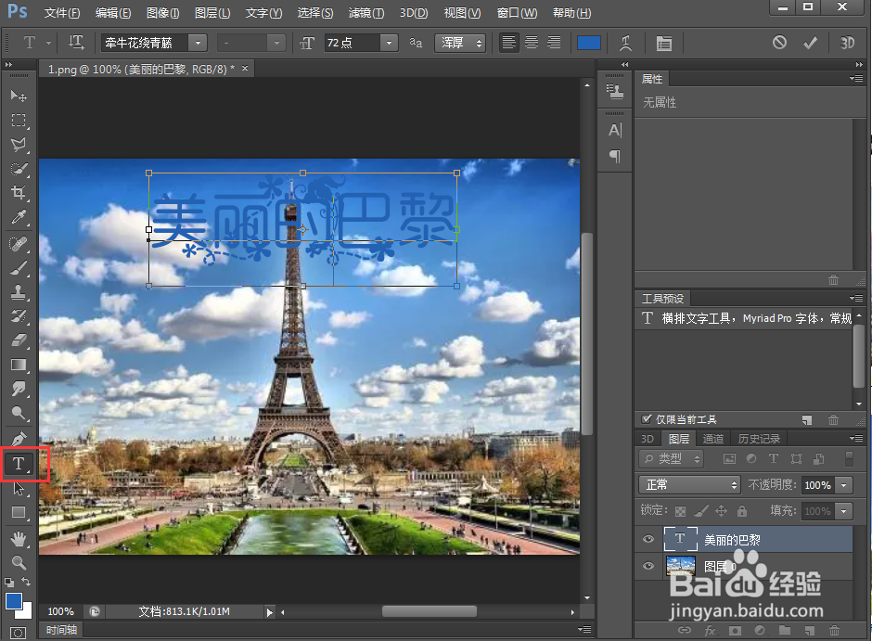The width and height of the screenshot is (872, 641).
Task: Select the Gradient tool
Action: coord(19,365)
